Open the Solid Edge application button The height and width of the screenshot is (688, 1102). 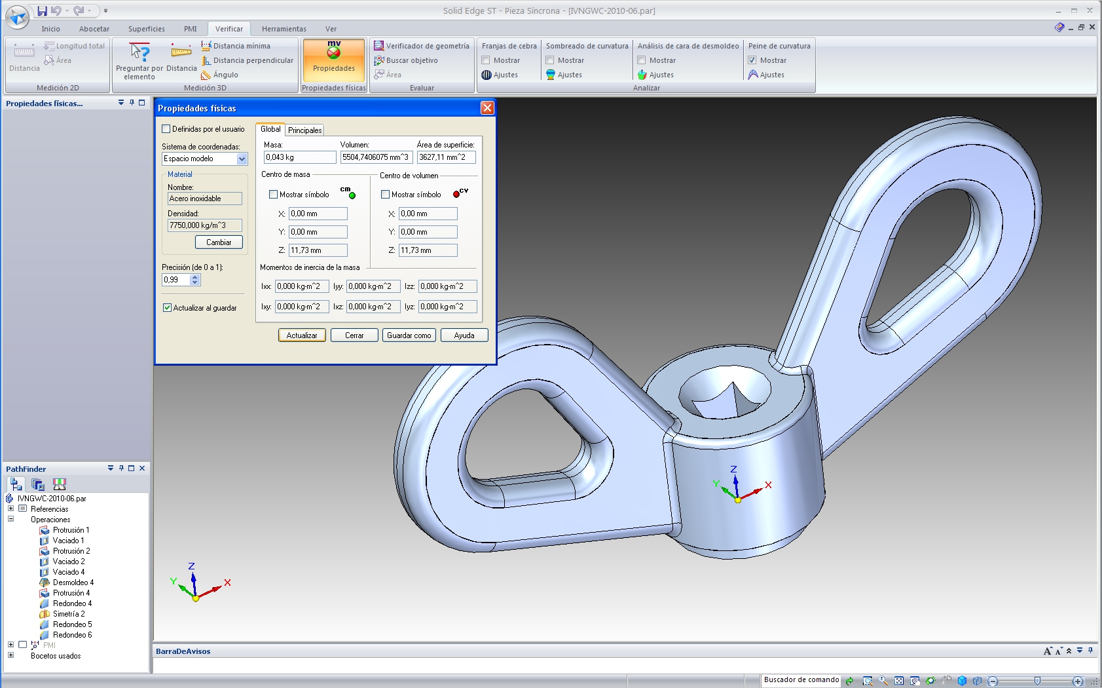tap(16, 17)
